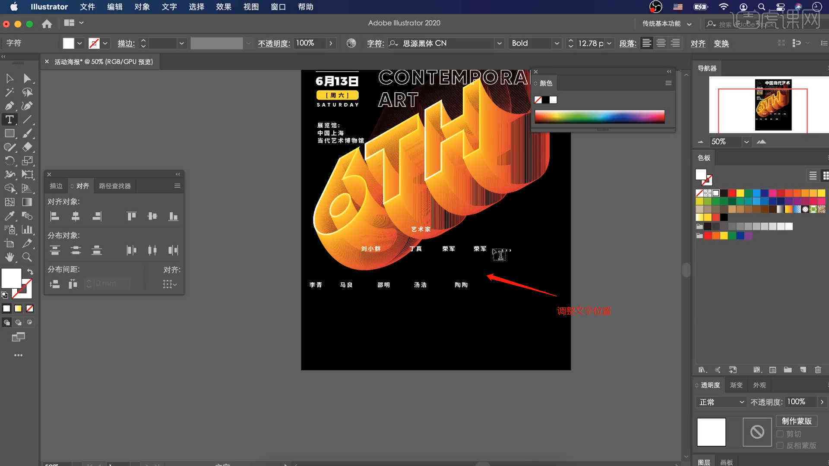Open the Pathfinder tab
The height and width of the screenshot is (466, 829).
tap(114, 186)
